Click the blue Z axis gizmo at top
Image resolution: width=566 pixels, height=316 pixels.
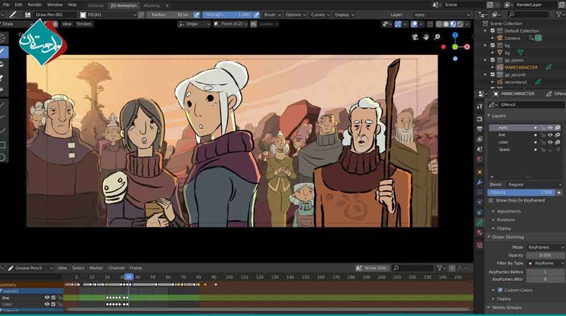pyautogui.click(x=455, y=35)
